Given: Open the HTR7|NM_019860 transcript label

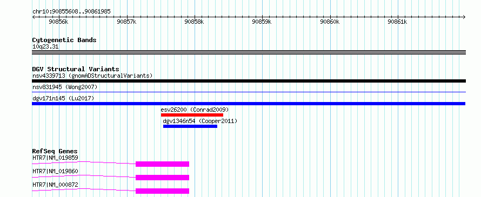Looking at the screenshot, I should [55, 171].
